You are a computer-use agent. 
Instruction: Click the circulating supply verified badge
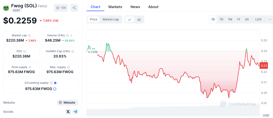pos(55,83)
